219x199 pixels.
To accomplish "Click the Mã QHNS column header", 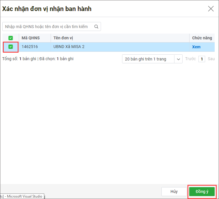I will coord(31,38).
